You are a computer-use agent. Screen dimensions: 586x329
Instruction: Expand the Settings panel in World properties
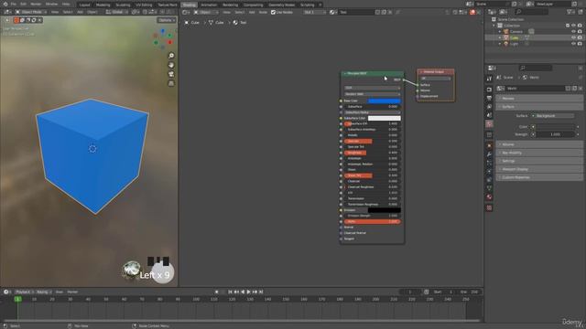point(539,161)
